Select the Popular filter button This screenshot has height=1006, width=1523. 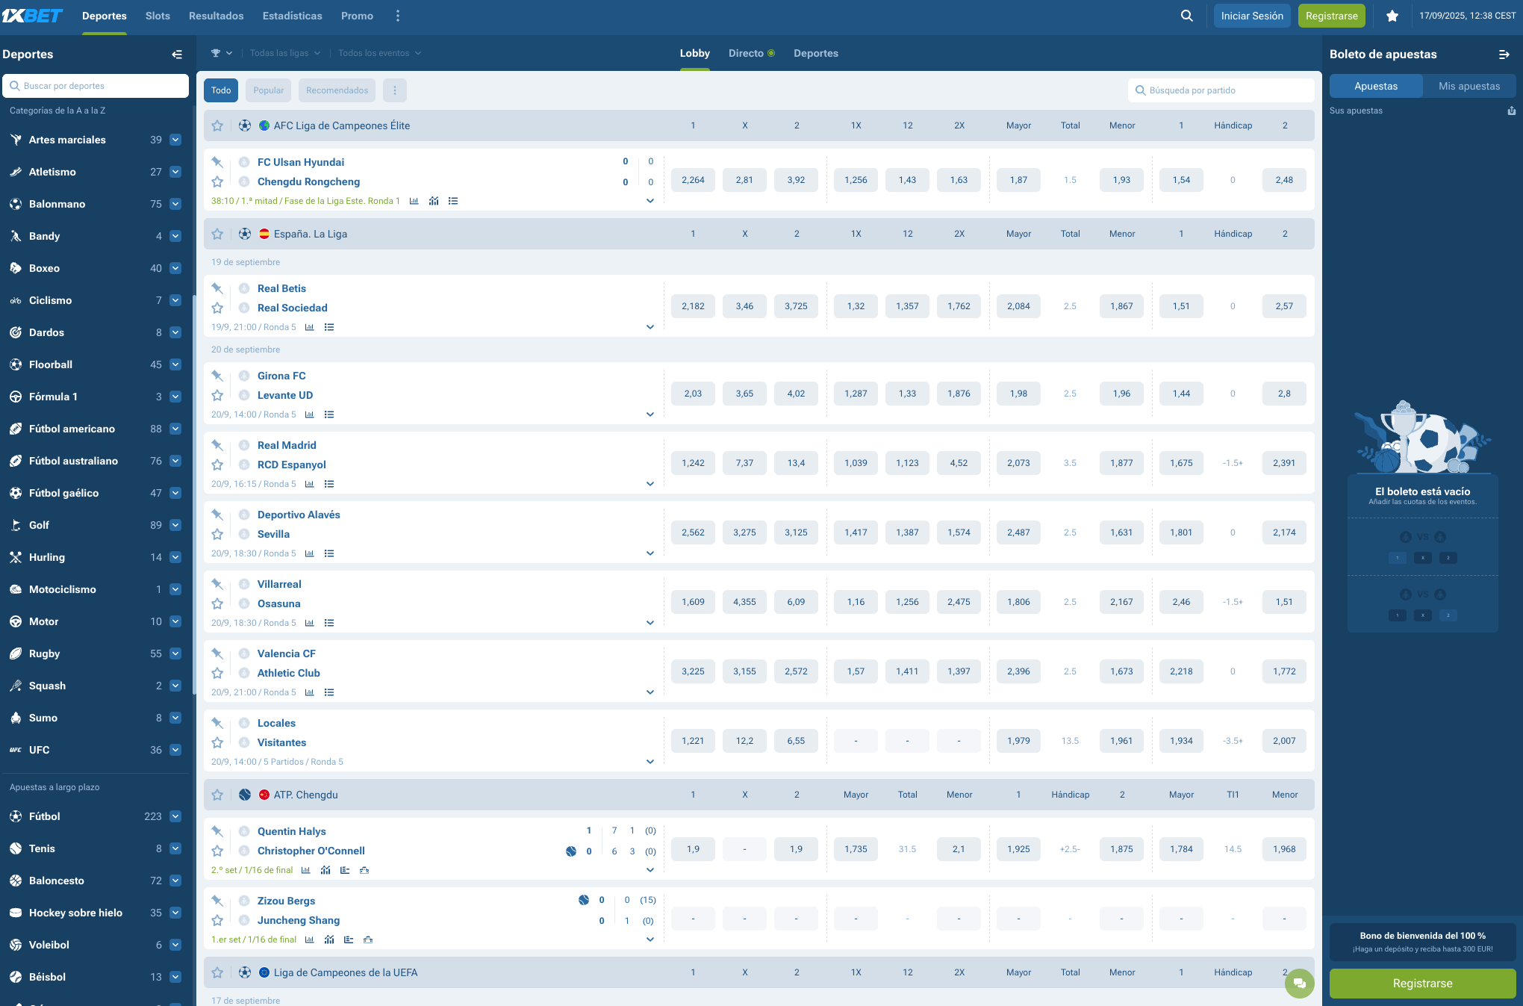coord(268,90)
